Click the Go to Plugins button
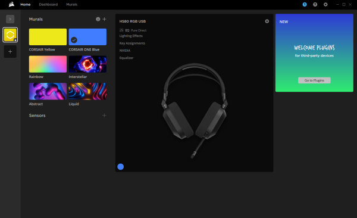Viewport: 357px width, 218px height. [x=314, y=80]
